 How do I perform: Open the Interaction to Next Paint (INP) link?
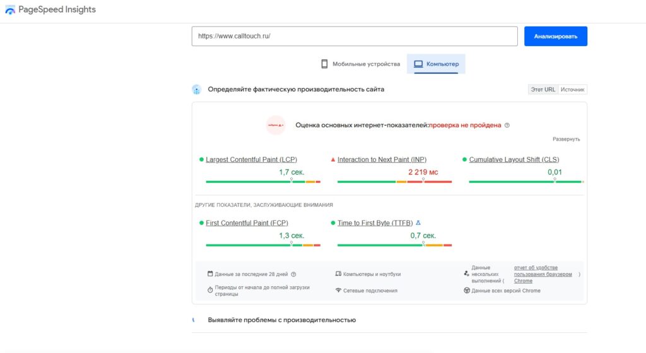[382, 159]
